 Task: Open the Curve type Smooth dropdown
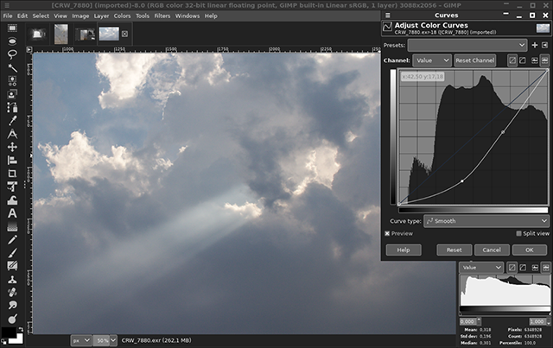tap(486, 221)
